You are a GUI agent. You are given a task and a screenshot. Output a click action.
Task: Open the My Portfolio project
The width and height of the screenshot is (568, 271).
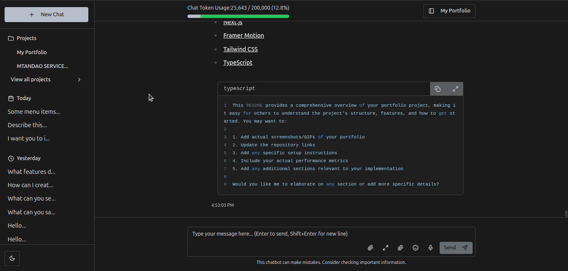(32, 53)
